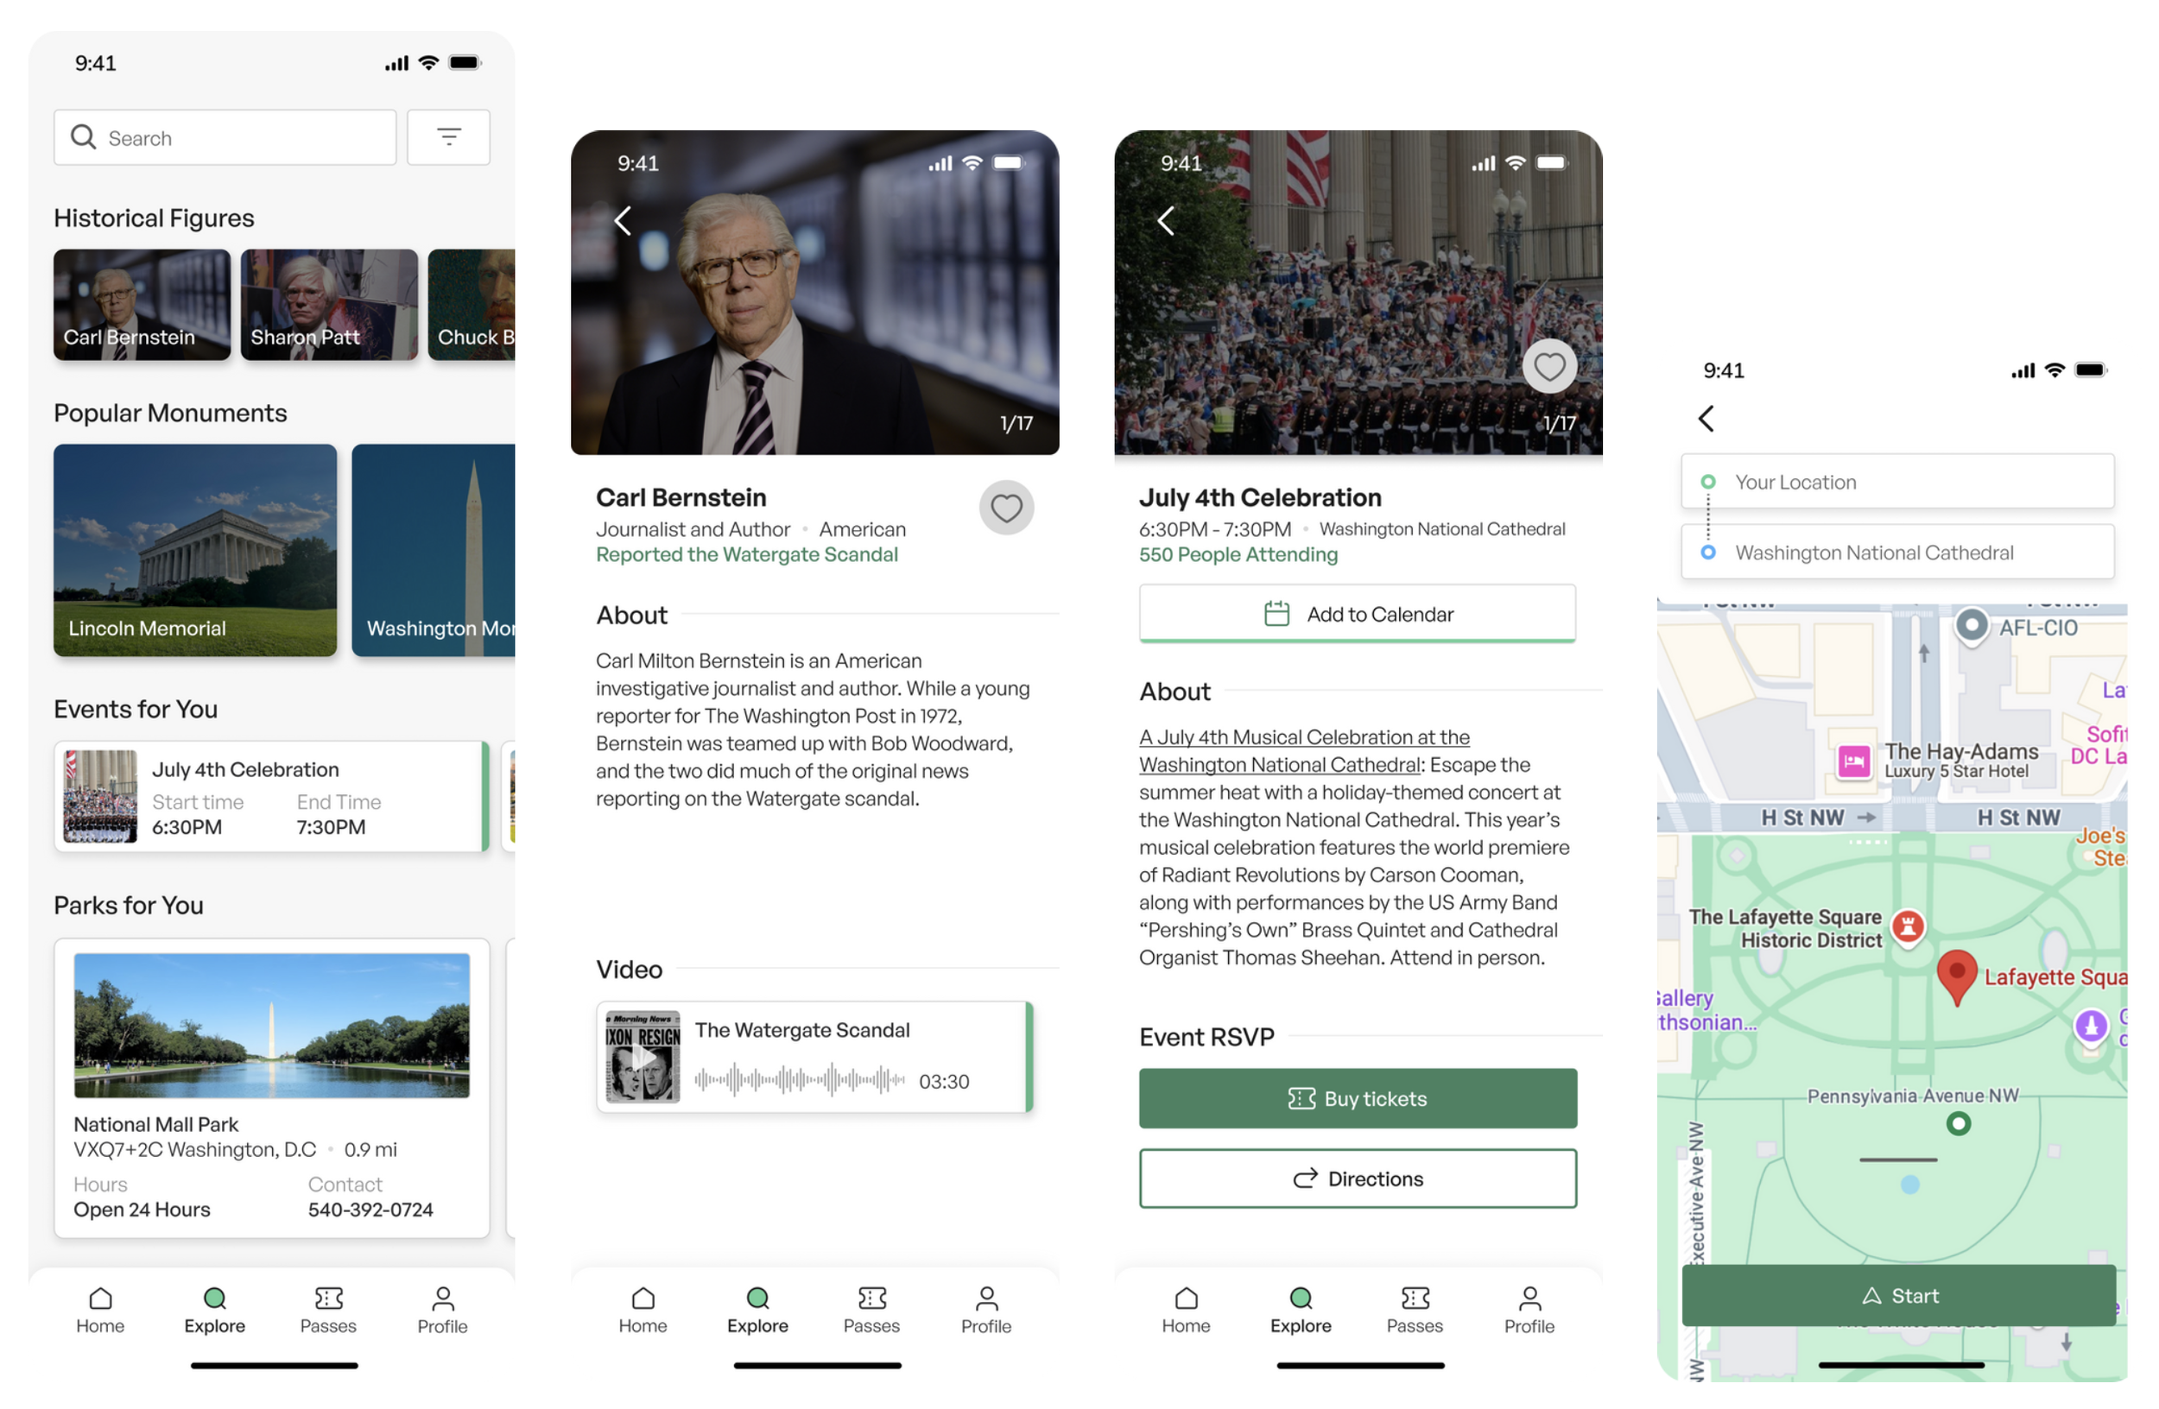
Task: Click the "550 People Attending" text
Action: pos(1238,554)
